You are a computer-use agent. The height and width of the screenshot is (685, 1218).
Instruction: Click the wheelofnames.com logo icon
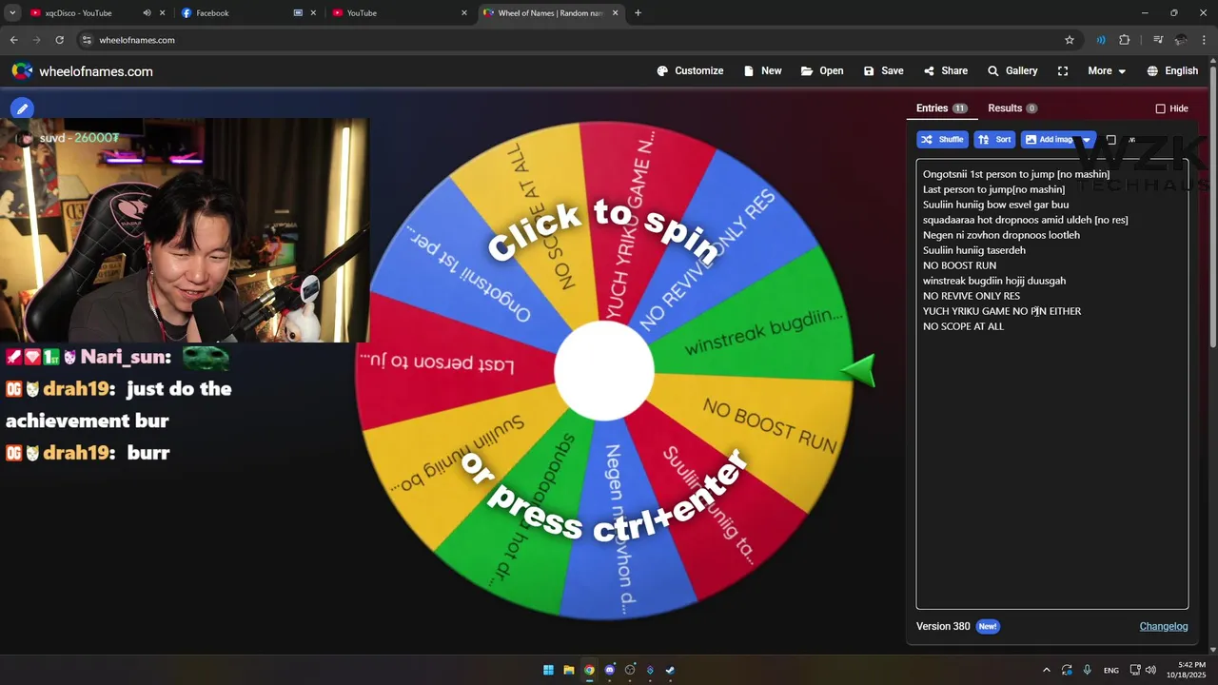(x=22, y=71)
